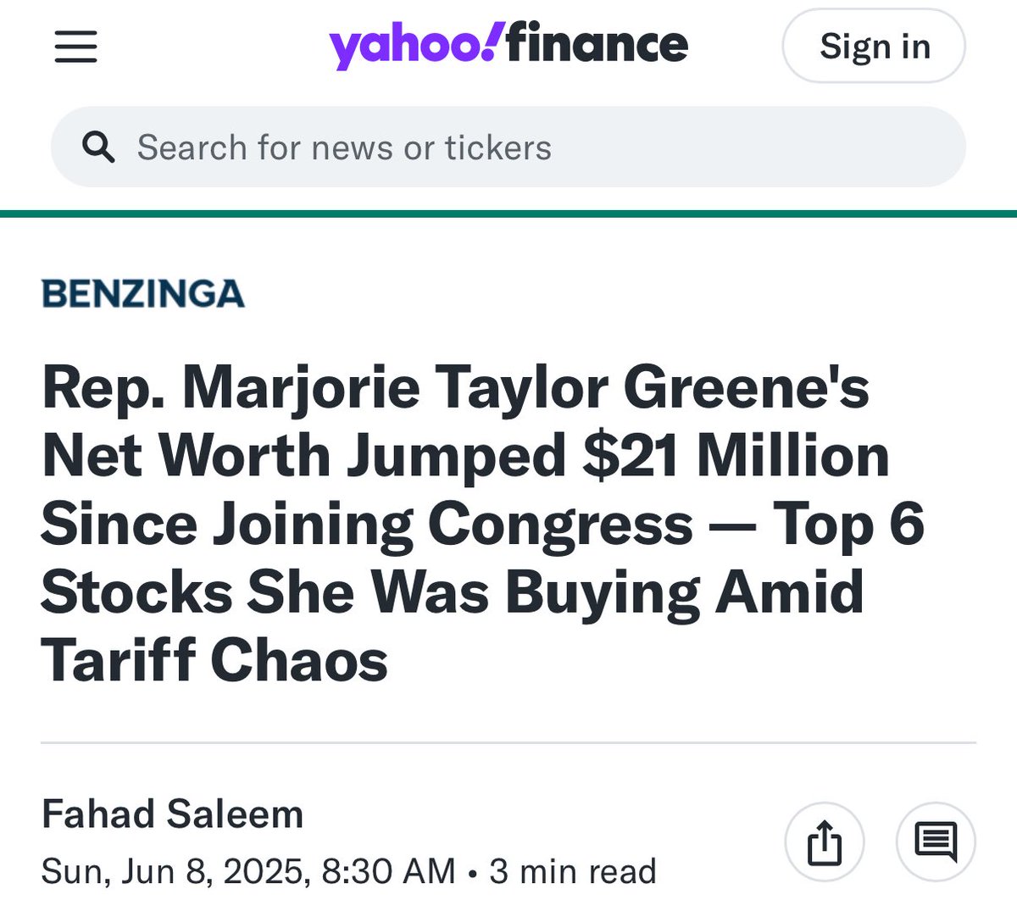
Task: Click the 8:30 AM timestamp
Action: 386,871
